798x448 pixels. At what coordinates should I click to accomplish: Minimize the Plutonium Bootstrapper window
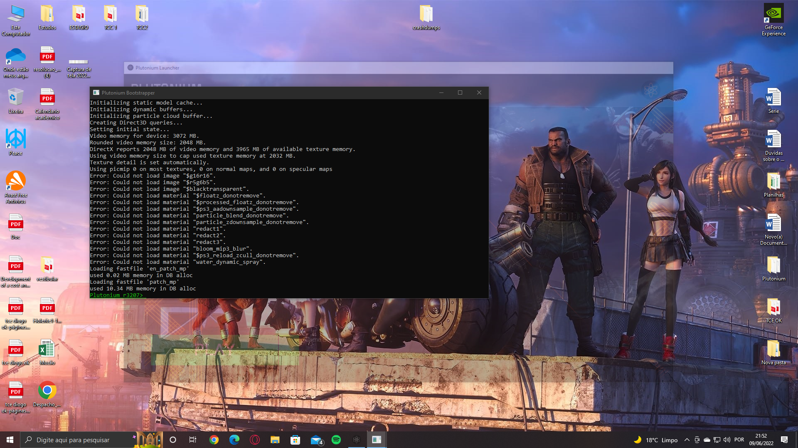[x=441, y=93]
